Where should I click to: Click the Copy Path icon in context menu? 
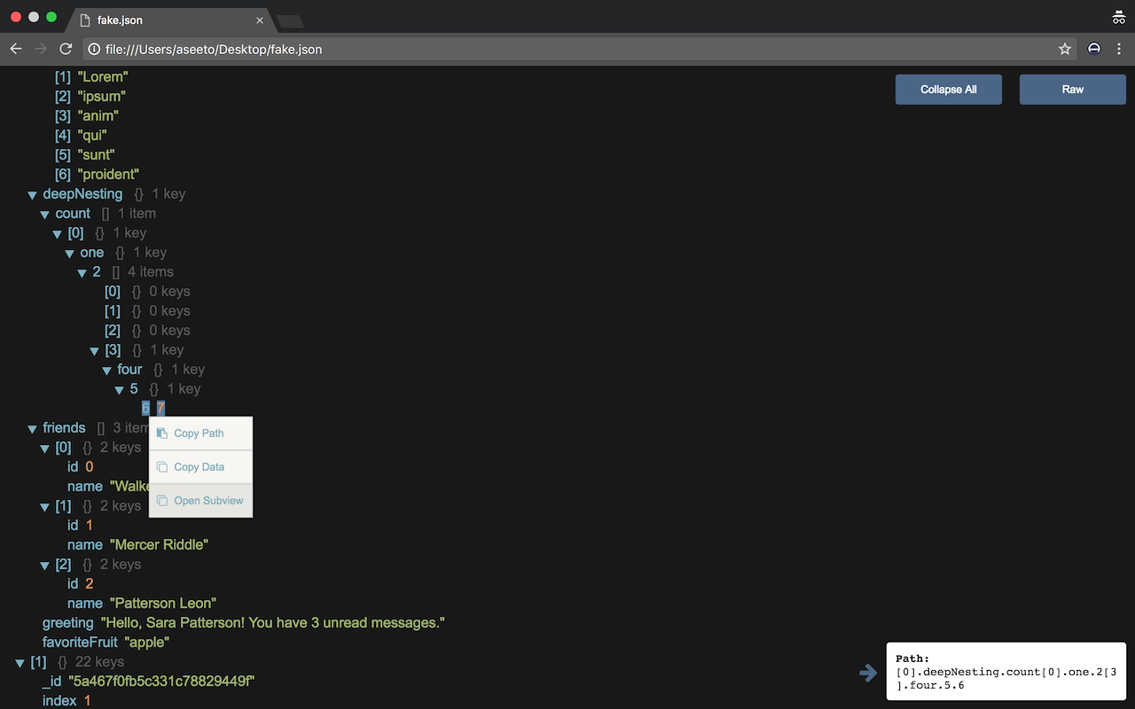point(161,433)
